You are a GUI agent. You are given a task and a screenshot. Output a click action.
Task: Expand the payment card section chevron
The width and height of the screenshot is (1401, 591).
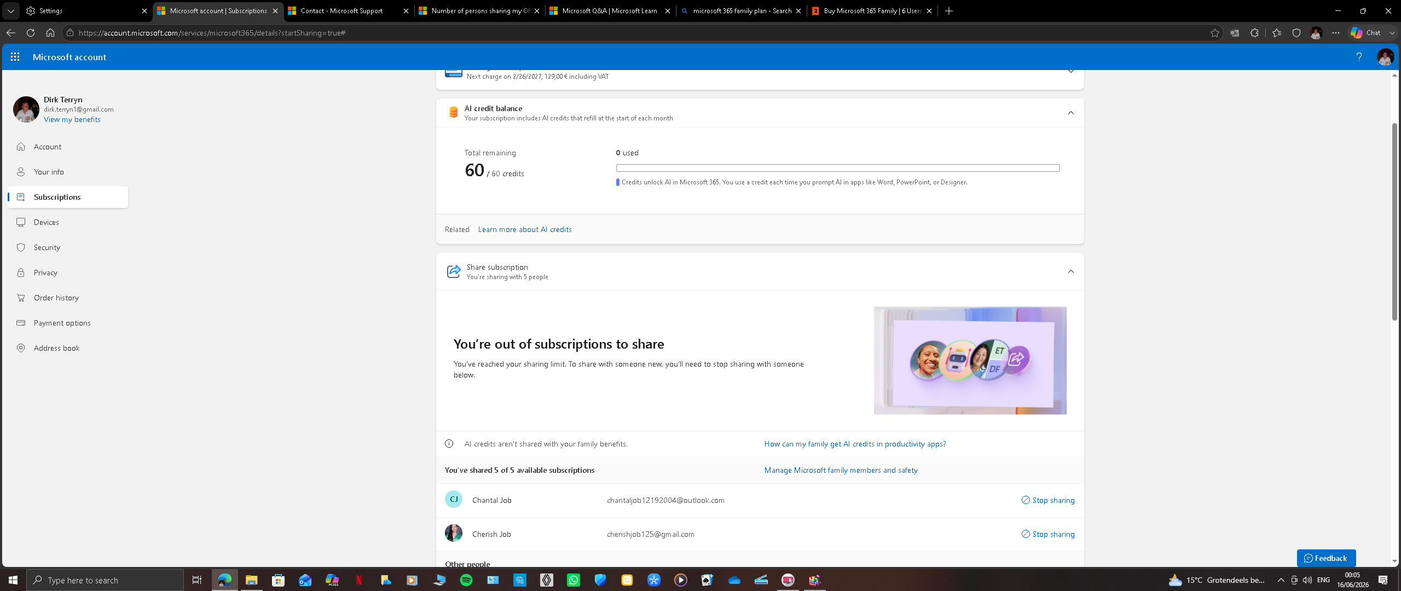tap(1071, 72)
